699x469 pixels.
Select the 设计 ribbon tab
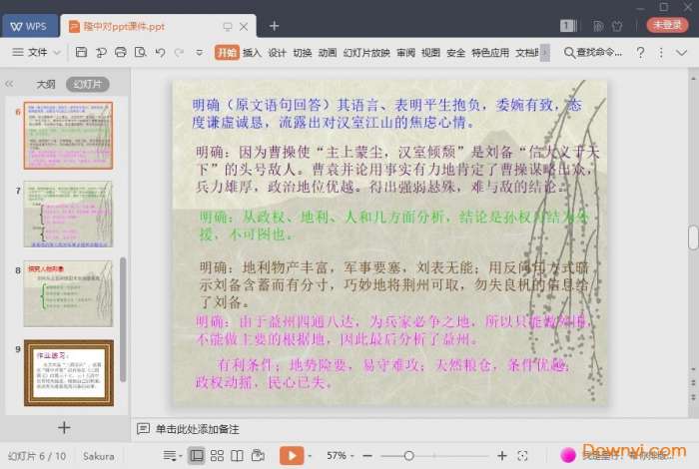coord(277,53)
